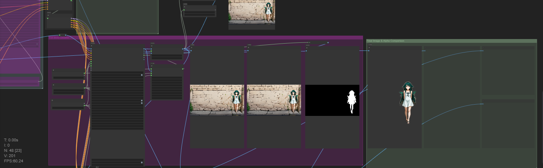Click the 'N: 48 [23]' node count text
This screenshot has width=543, height=168.
(13, 150)
